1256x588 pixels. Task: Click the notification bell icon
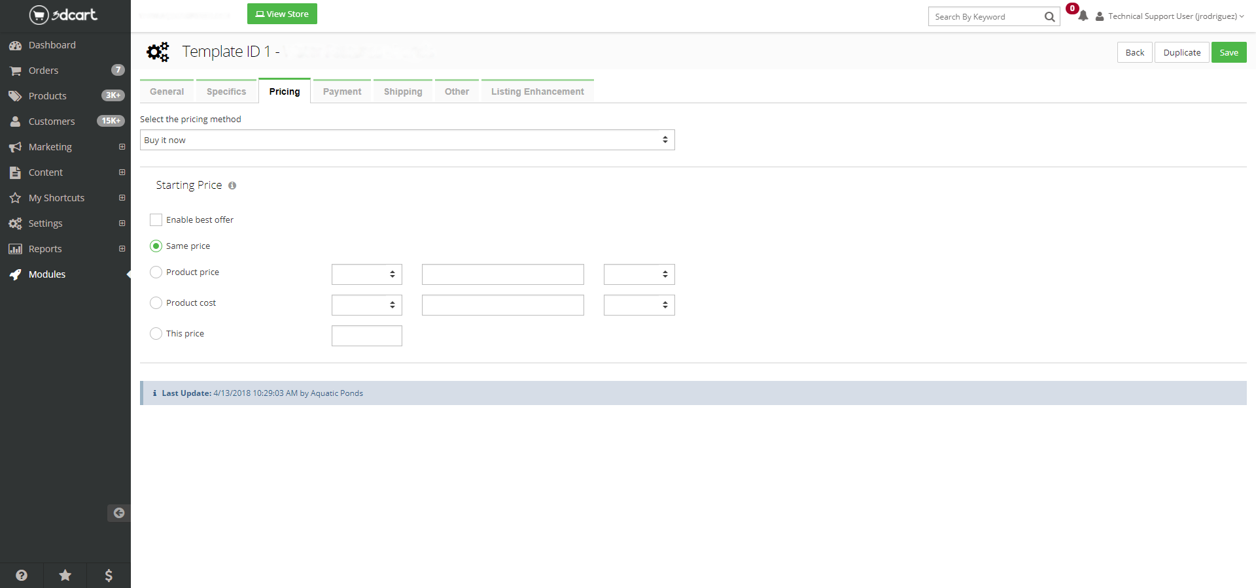click(1083, 16)
